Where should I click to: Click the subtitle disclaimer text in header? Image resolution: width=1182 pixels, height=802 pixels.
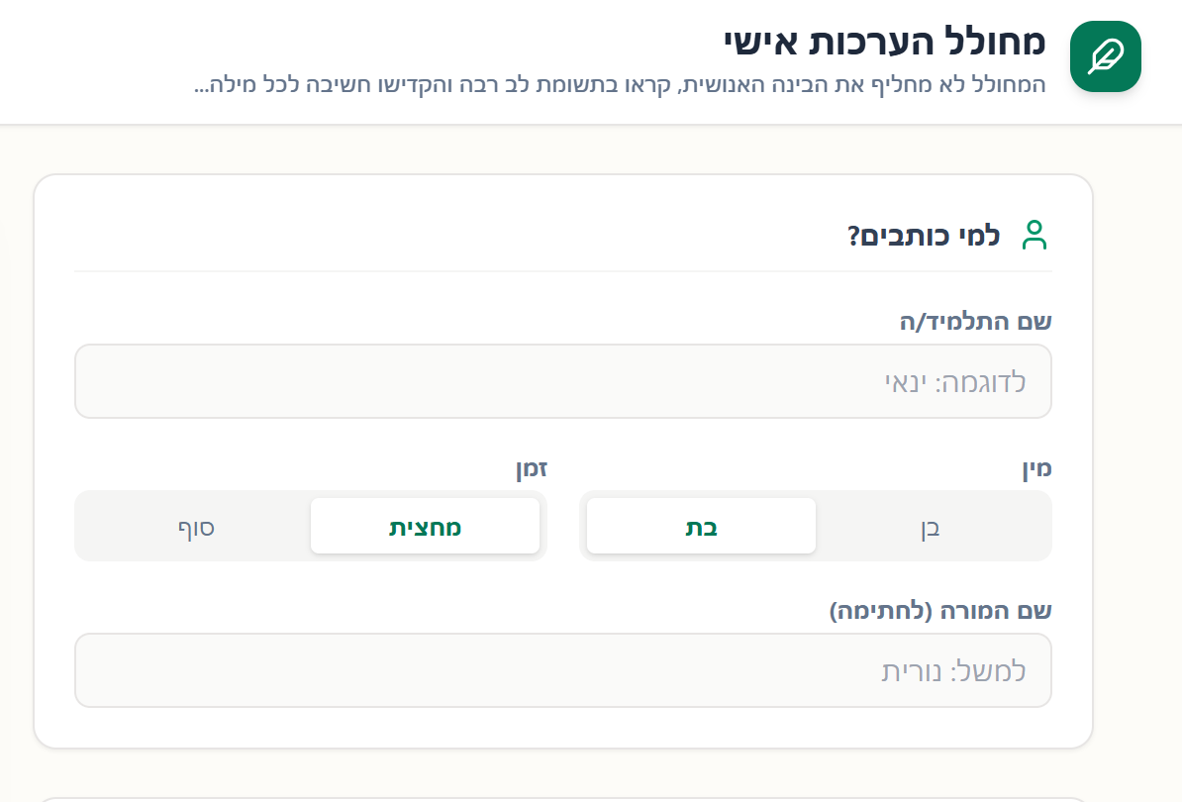619,84
